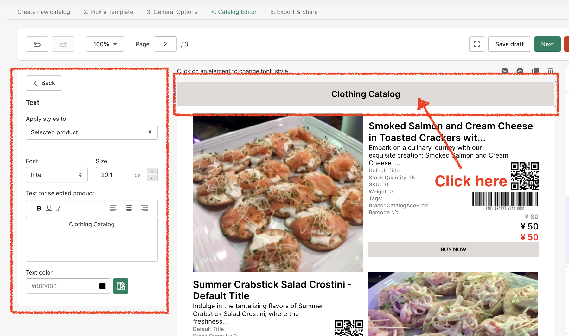Image resolution: width=569 pixels, height=336 pixels.
Task: Click the black text color swatch
Action: pyautogui.click(x=102, y=286)
